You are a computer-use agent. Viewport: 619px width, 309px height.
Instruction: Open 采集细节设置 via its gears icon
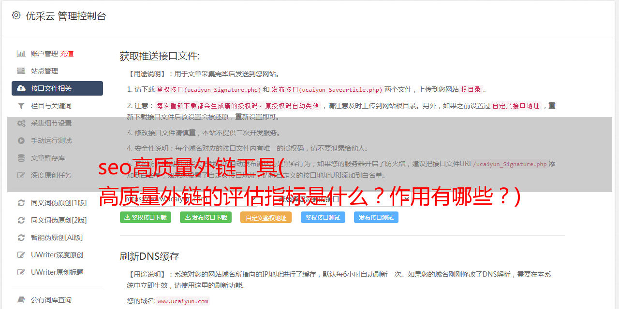(21, 123)
